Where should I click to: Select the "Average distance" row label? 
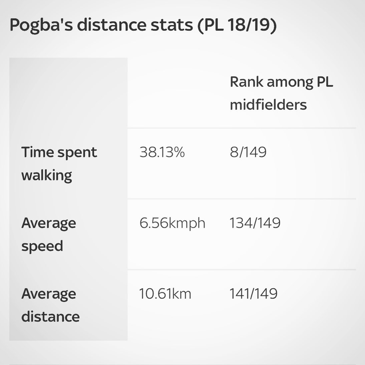pyautogui.click(x=50, y=305)
